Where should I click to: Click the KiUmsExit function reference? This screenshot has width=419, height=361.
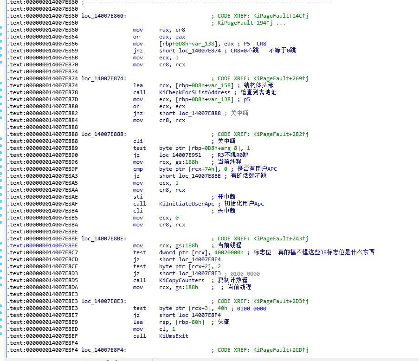(x=174, y=336)
